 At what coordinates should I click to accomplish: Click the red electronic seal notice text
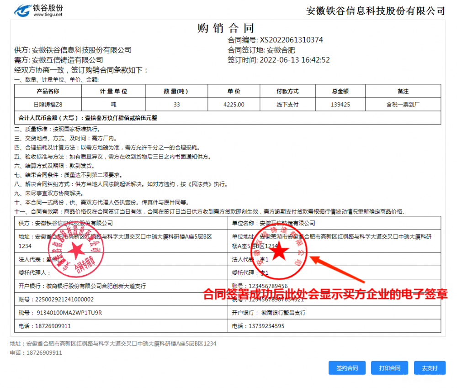(x=325, y=294)
